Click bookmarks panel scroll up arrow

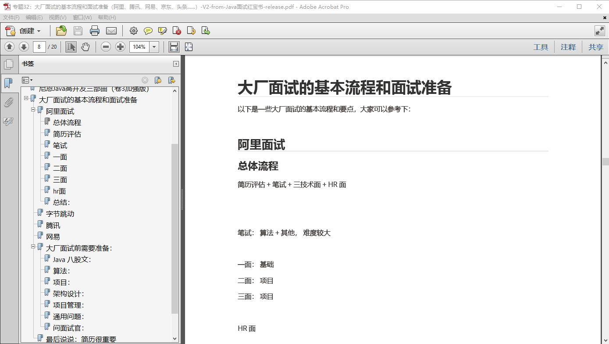coord(175,91)
